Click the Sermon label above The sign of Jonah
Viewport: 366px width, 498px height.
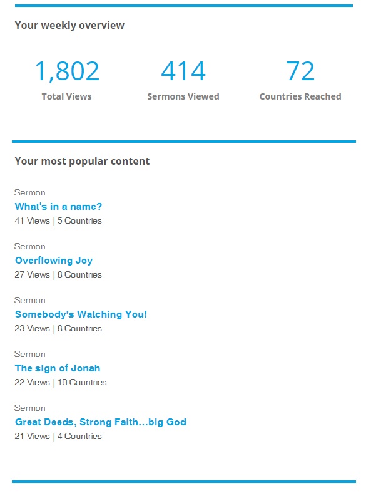[x=30, y=354]
